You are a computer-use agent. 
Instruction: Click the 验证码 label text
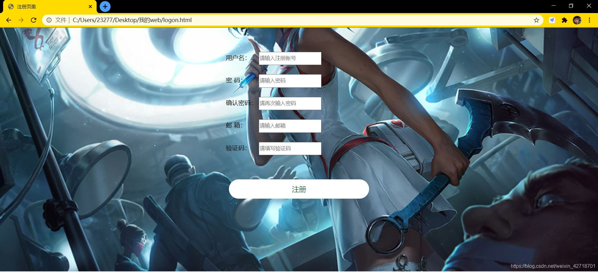coord(236,148)
